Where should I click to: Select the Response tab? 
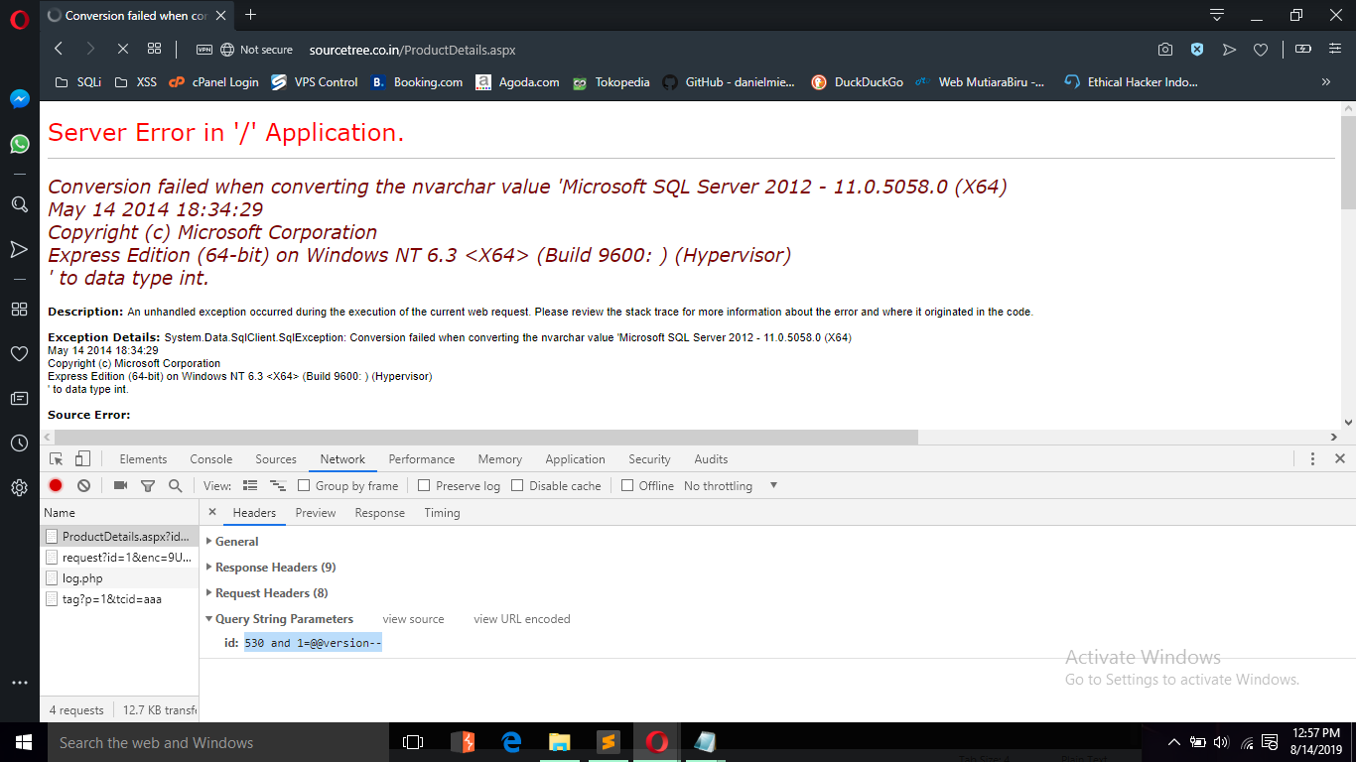point(380,513)
